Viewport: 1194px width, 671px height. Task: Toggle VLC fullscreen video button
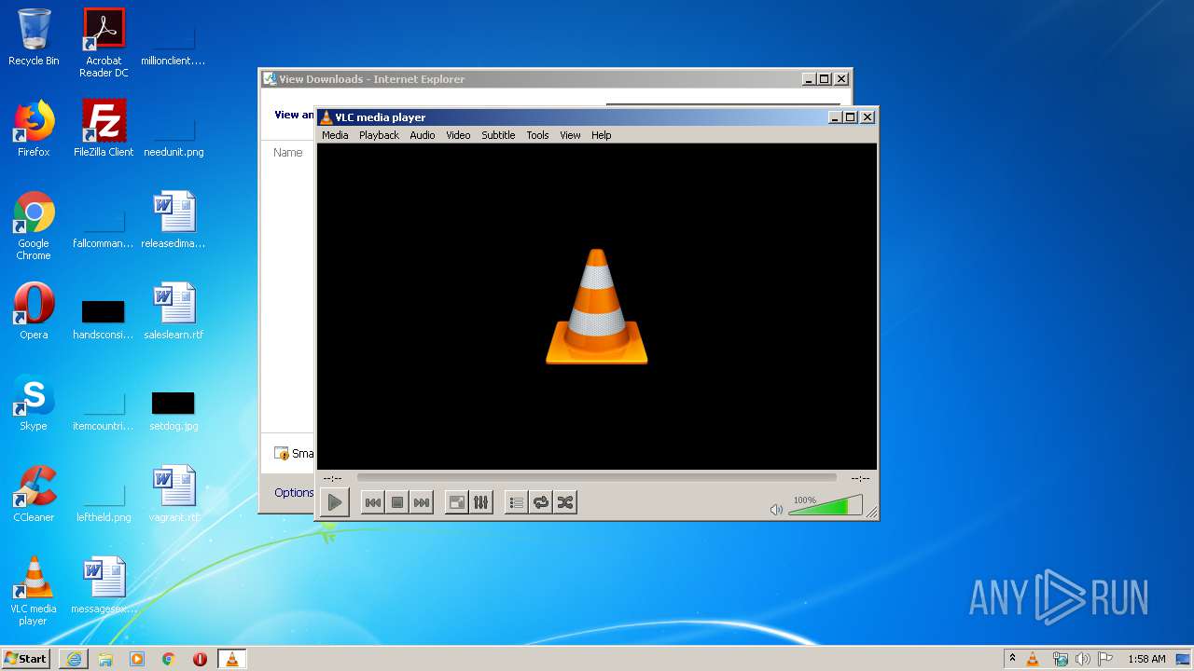pos(457,502)
